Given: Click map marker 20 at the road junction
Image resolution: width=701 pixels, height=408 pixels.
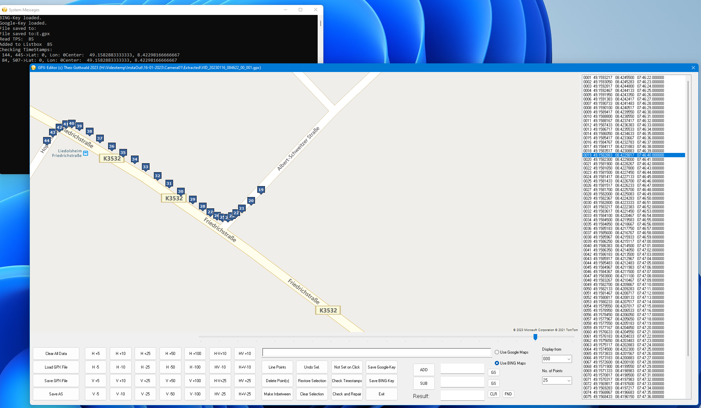Looking at the screenshot, I should pyautogui.click(x=251, y=200).
